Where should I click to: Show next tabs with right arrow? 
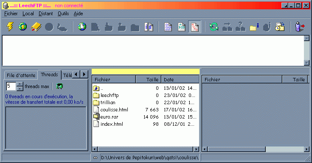84,75
